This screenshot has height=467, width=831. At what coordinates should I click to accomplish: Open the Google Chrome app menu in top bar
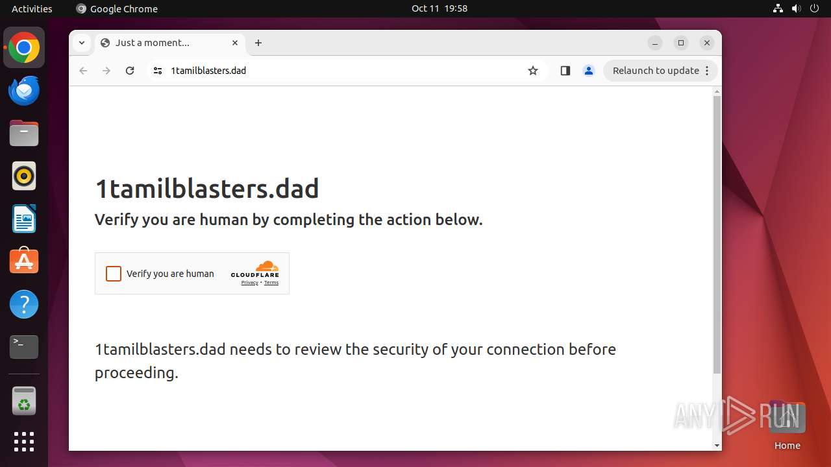pyautogui.click(x=117, y=8)
